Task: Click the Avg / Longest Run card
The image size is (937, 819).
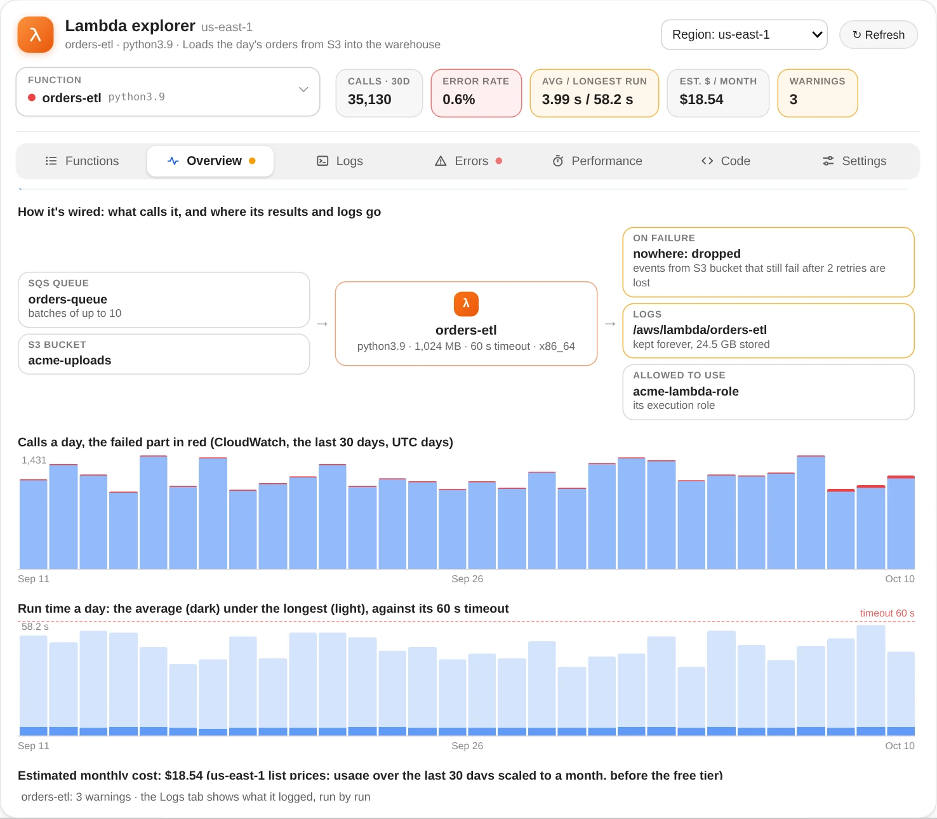Action: [594, 93]
